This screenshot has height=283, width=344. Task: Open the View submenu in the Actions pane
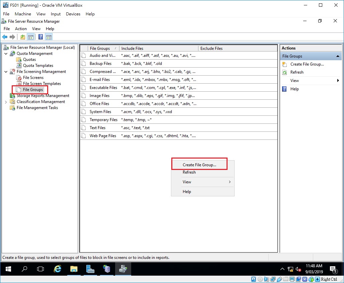[294, 80]
